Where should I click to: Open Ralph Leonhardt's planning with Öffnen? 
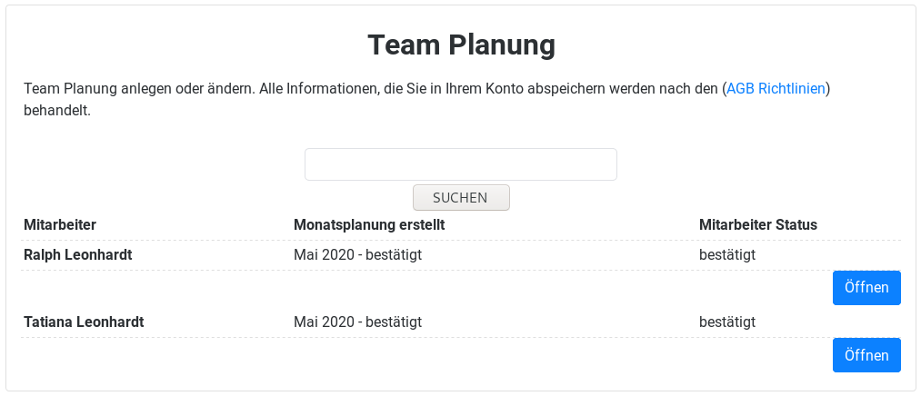[x=866, y=288]
